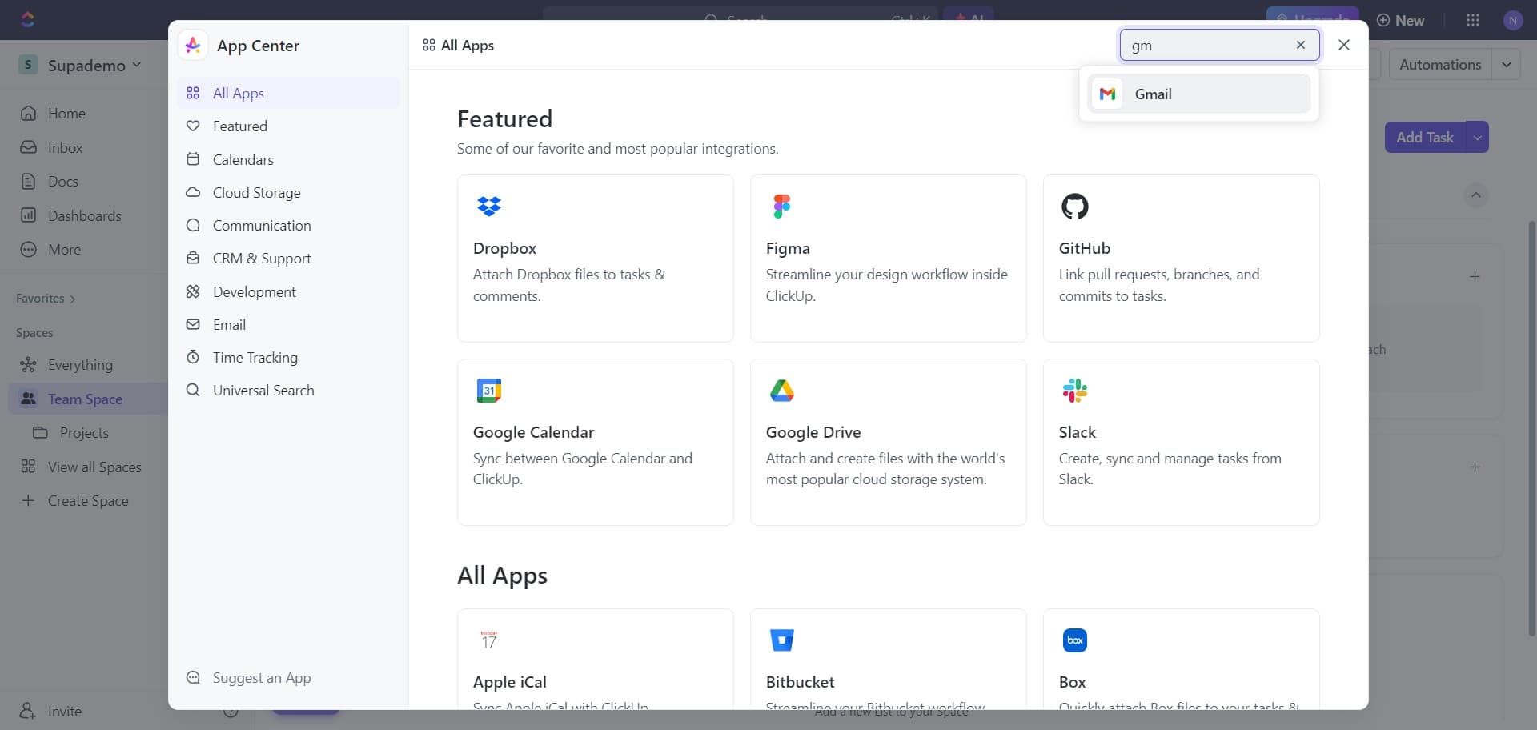Open the Add Task dropdown arrow

(1477, 137)
